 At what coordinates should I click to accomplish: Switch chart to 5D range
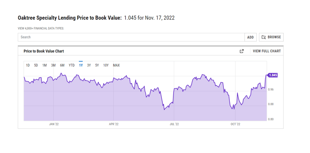pos(36,65)
